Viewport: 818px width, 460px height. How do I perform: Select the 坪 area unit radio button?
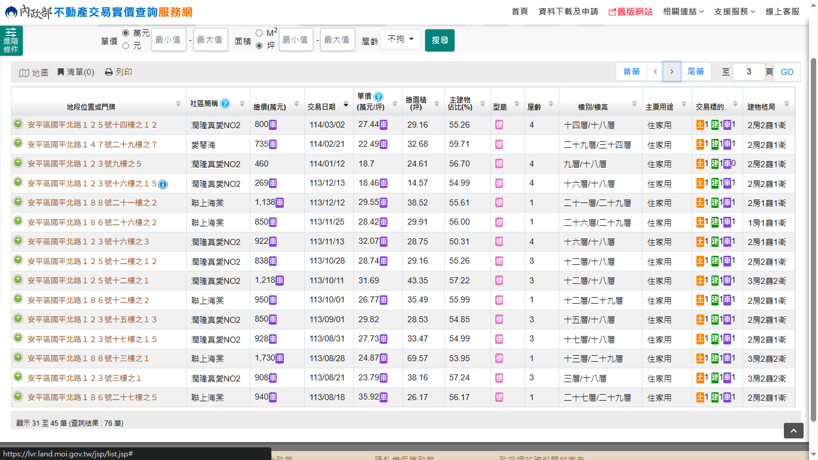(x=259, y=46)
